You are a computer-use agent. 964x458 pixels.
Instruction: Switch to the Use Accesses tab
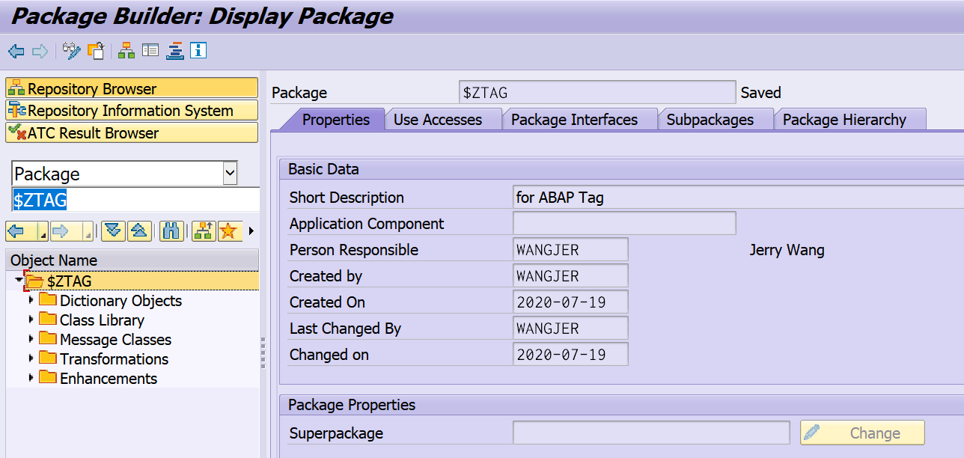[438, 120]
